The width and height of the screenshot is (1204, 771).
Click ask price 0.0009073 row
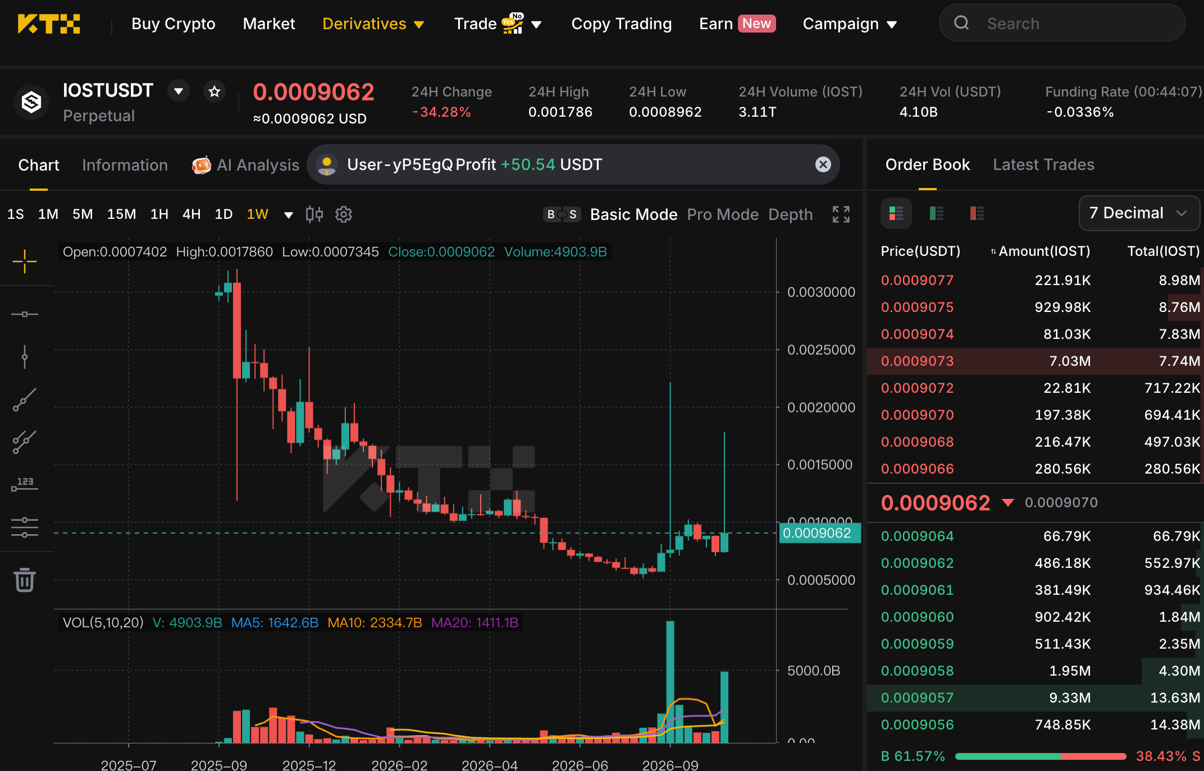[x=1035, y=361]
